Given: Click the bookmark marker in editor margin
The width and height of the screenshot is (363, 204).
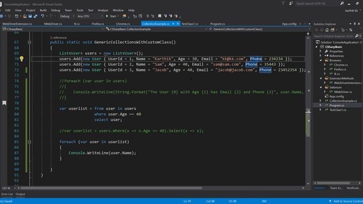Looking at the screenshot, I should point(4,103).
